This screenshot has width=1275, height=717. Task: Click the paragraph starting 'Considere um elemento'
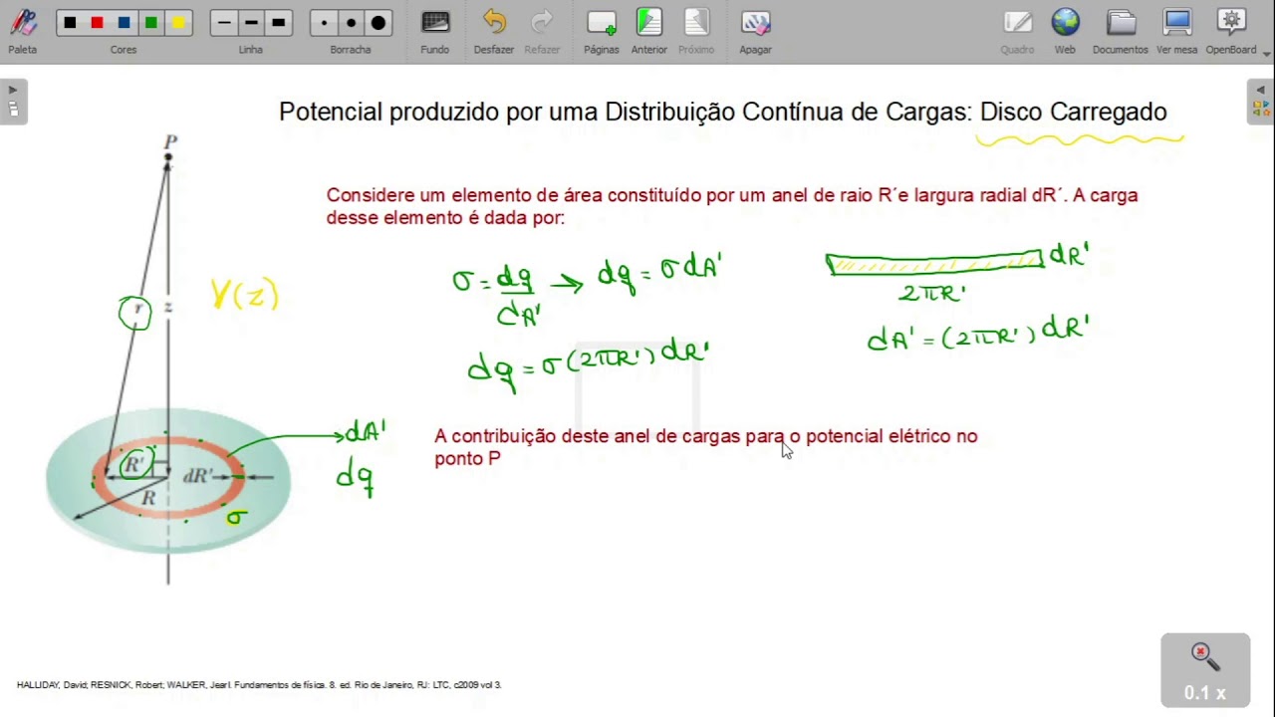pyautogui.click(x=732, y=206)
